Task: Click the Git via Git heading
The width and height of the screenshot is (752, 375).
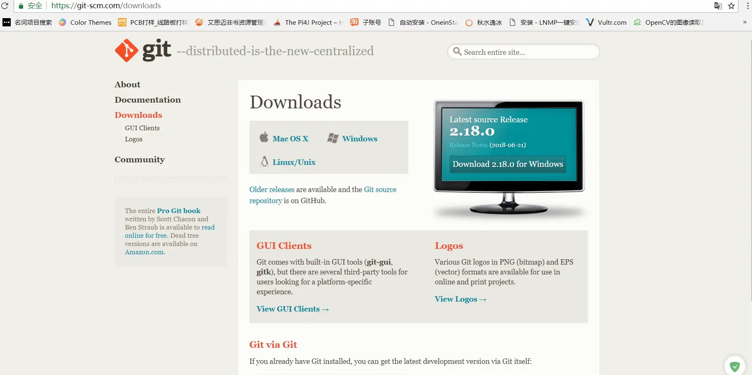Action: tap(273, 345)
